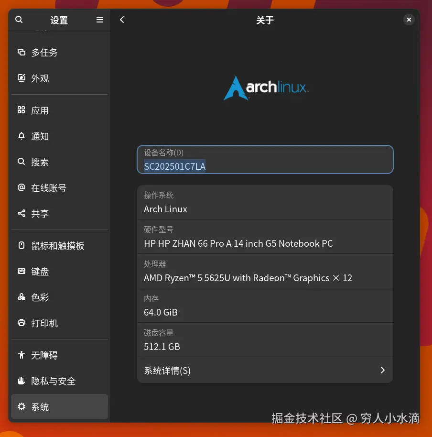The image size is (432, 437).
Task: Open 隐私与安全 settings
Action: pyautogui.click(x=59, y=381)
